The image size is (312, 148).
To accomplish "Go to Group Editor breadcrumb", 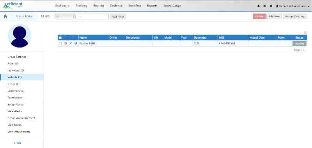I will point(25,16).
